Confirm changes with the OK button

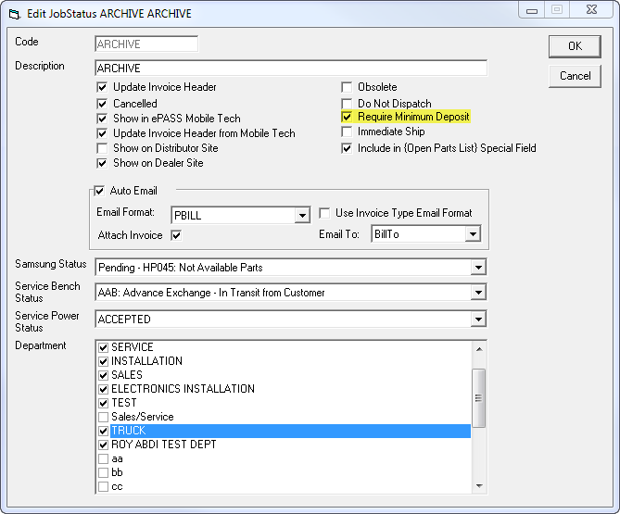[575, 46]
